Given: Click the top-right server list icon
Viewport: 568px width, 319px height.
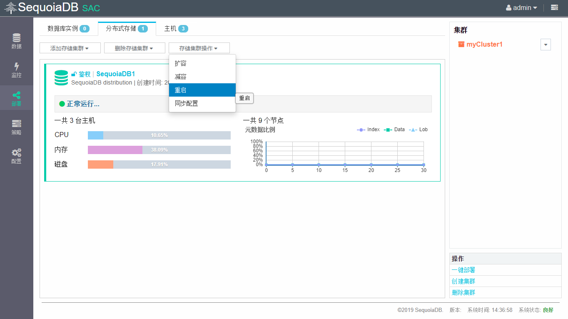Looking at the screenshot, I should [554, 7].
